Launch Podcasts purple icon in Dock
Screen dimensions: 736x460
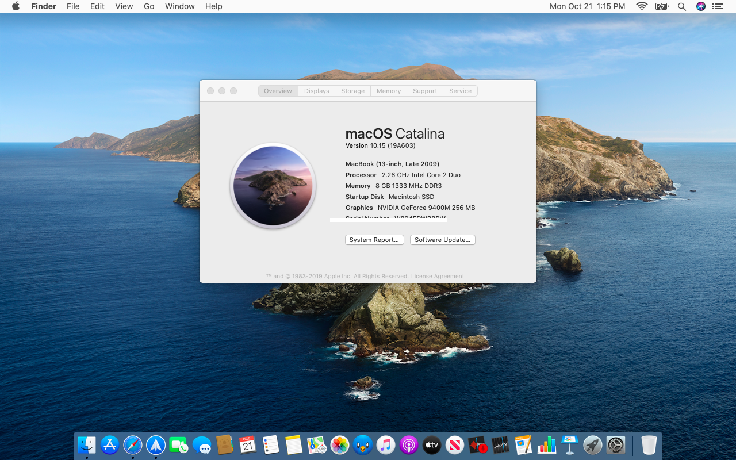[x=409, y=445]
